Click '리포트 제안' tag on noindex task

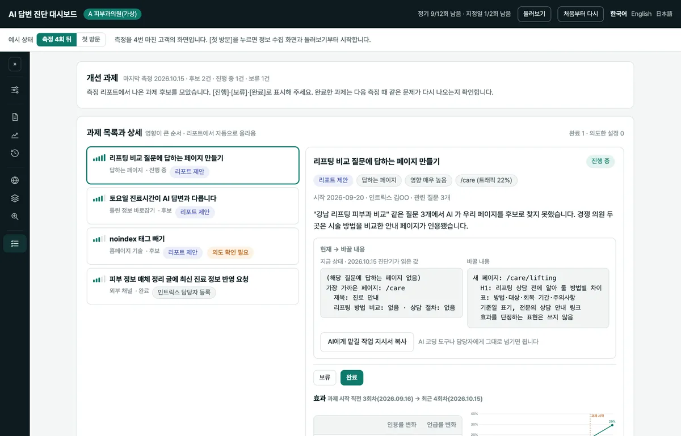pyautogui.click(x=183, y=252)
